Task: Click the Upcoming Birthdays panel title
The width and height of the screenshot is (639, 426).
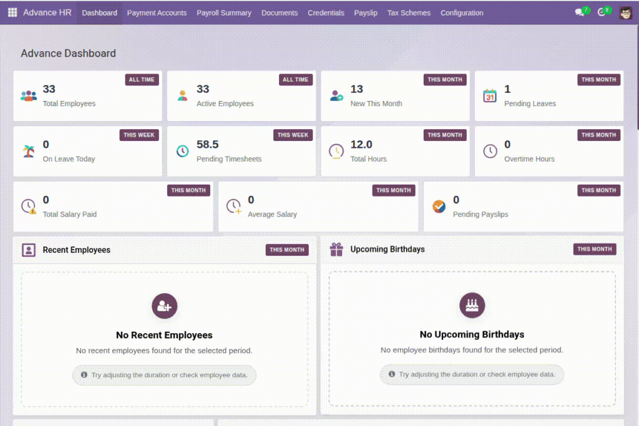Action: [x=388, y=249]
